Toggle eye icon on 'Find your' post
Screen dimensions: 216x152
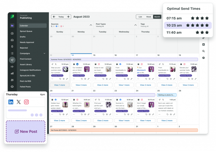107,115
